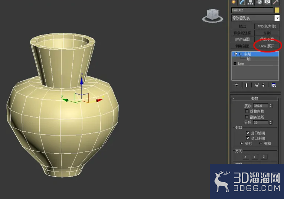Viewport: 284px width, 199px height.
Task: Click the 度数 value field 360.0
Action: click(261, 106)
